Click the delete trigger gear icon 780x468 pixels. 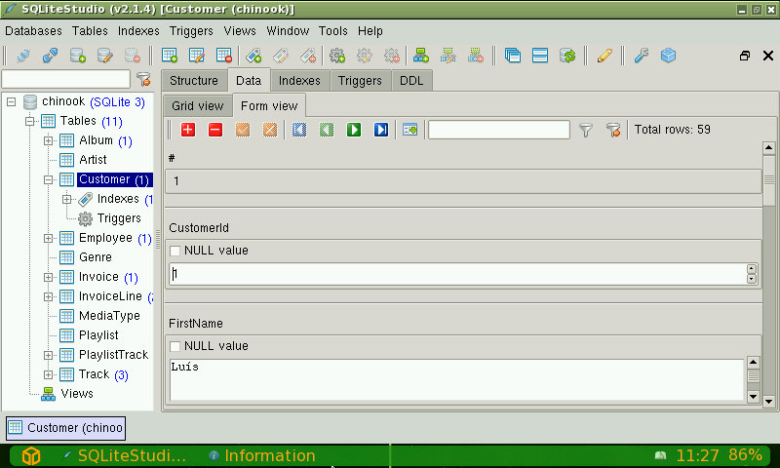[392, 56]
